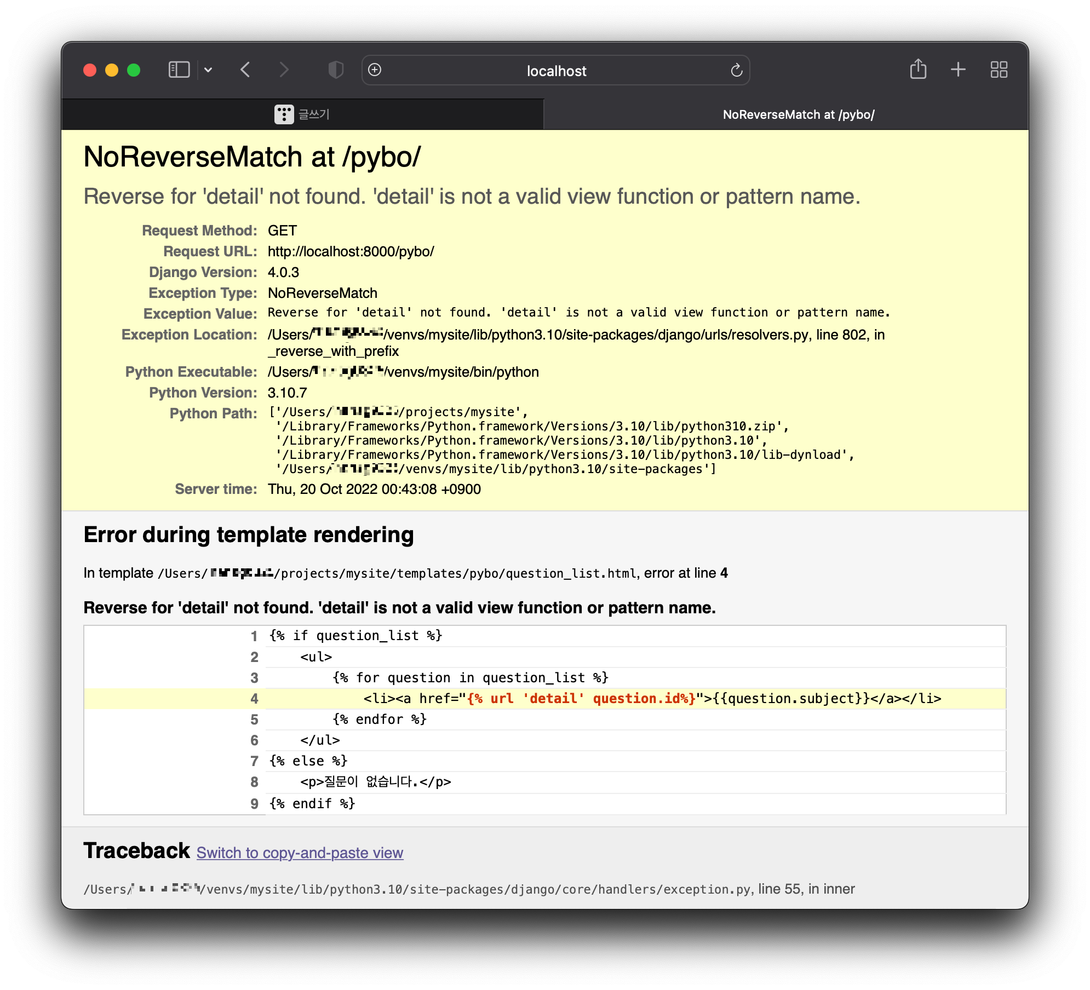Open the privacy report shield icon
1090x990 pixels.
(x=335, y=70)
